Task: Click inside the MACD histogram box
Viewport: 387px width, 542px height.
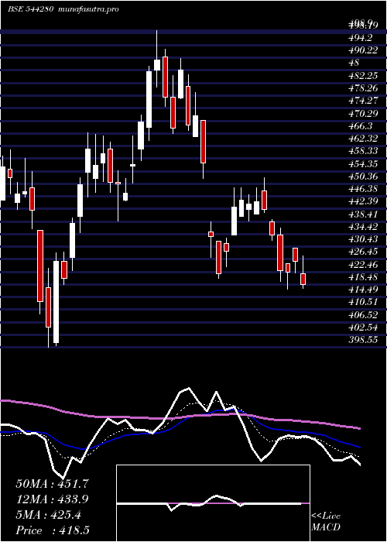Action: coord(213,503)
